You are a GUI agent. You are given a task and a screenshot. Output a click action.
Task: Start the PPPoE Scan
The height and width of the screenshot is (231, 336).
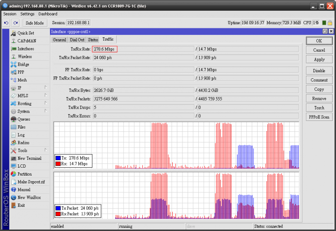[x=319, y=117]
